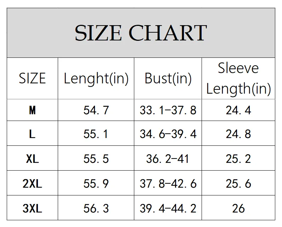Image resolution: width=282 pixels, height=227 pixels.
Task: Click the Bust(in) column header
Action: (x=168, y=78)
